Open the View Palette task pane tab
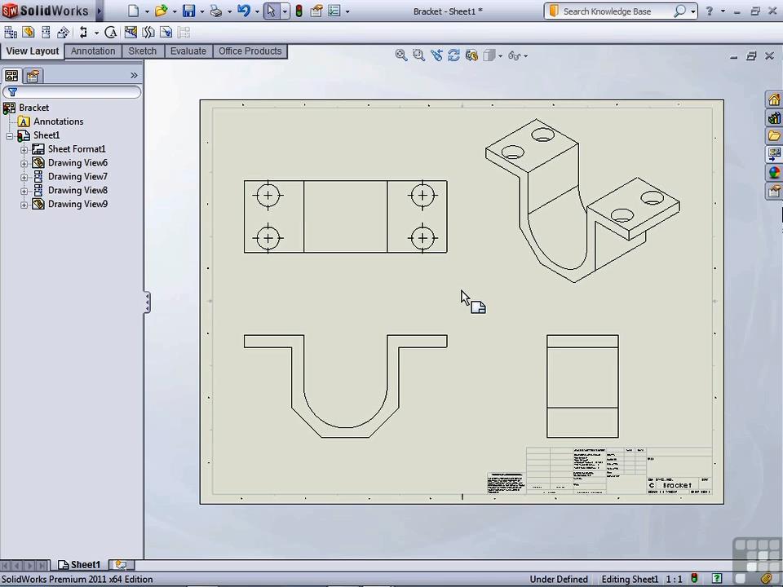This screenshot has height=587, width=783. click(x=774, y=154)
